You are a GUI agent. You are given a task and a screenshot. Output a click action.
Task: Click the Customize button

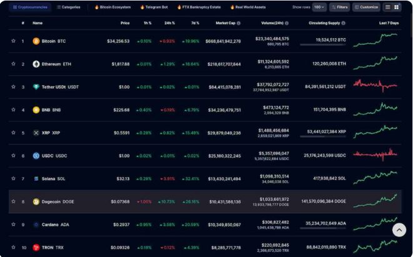click(366, 7)
